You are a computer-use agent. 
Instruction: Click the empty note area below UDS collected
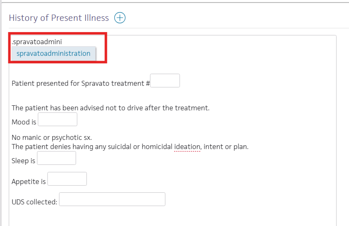[x=172, y=216]
